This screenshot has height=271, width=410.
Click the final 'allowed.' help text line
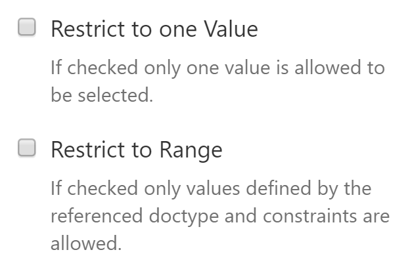[86, 243]
